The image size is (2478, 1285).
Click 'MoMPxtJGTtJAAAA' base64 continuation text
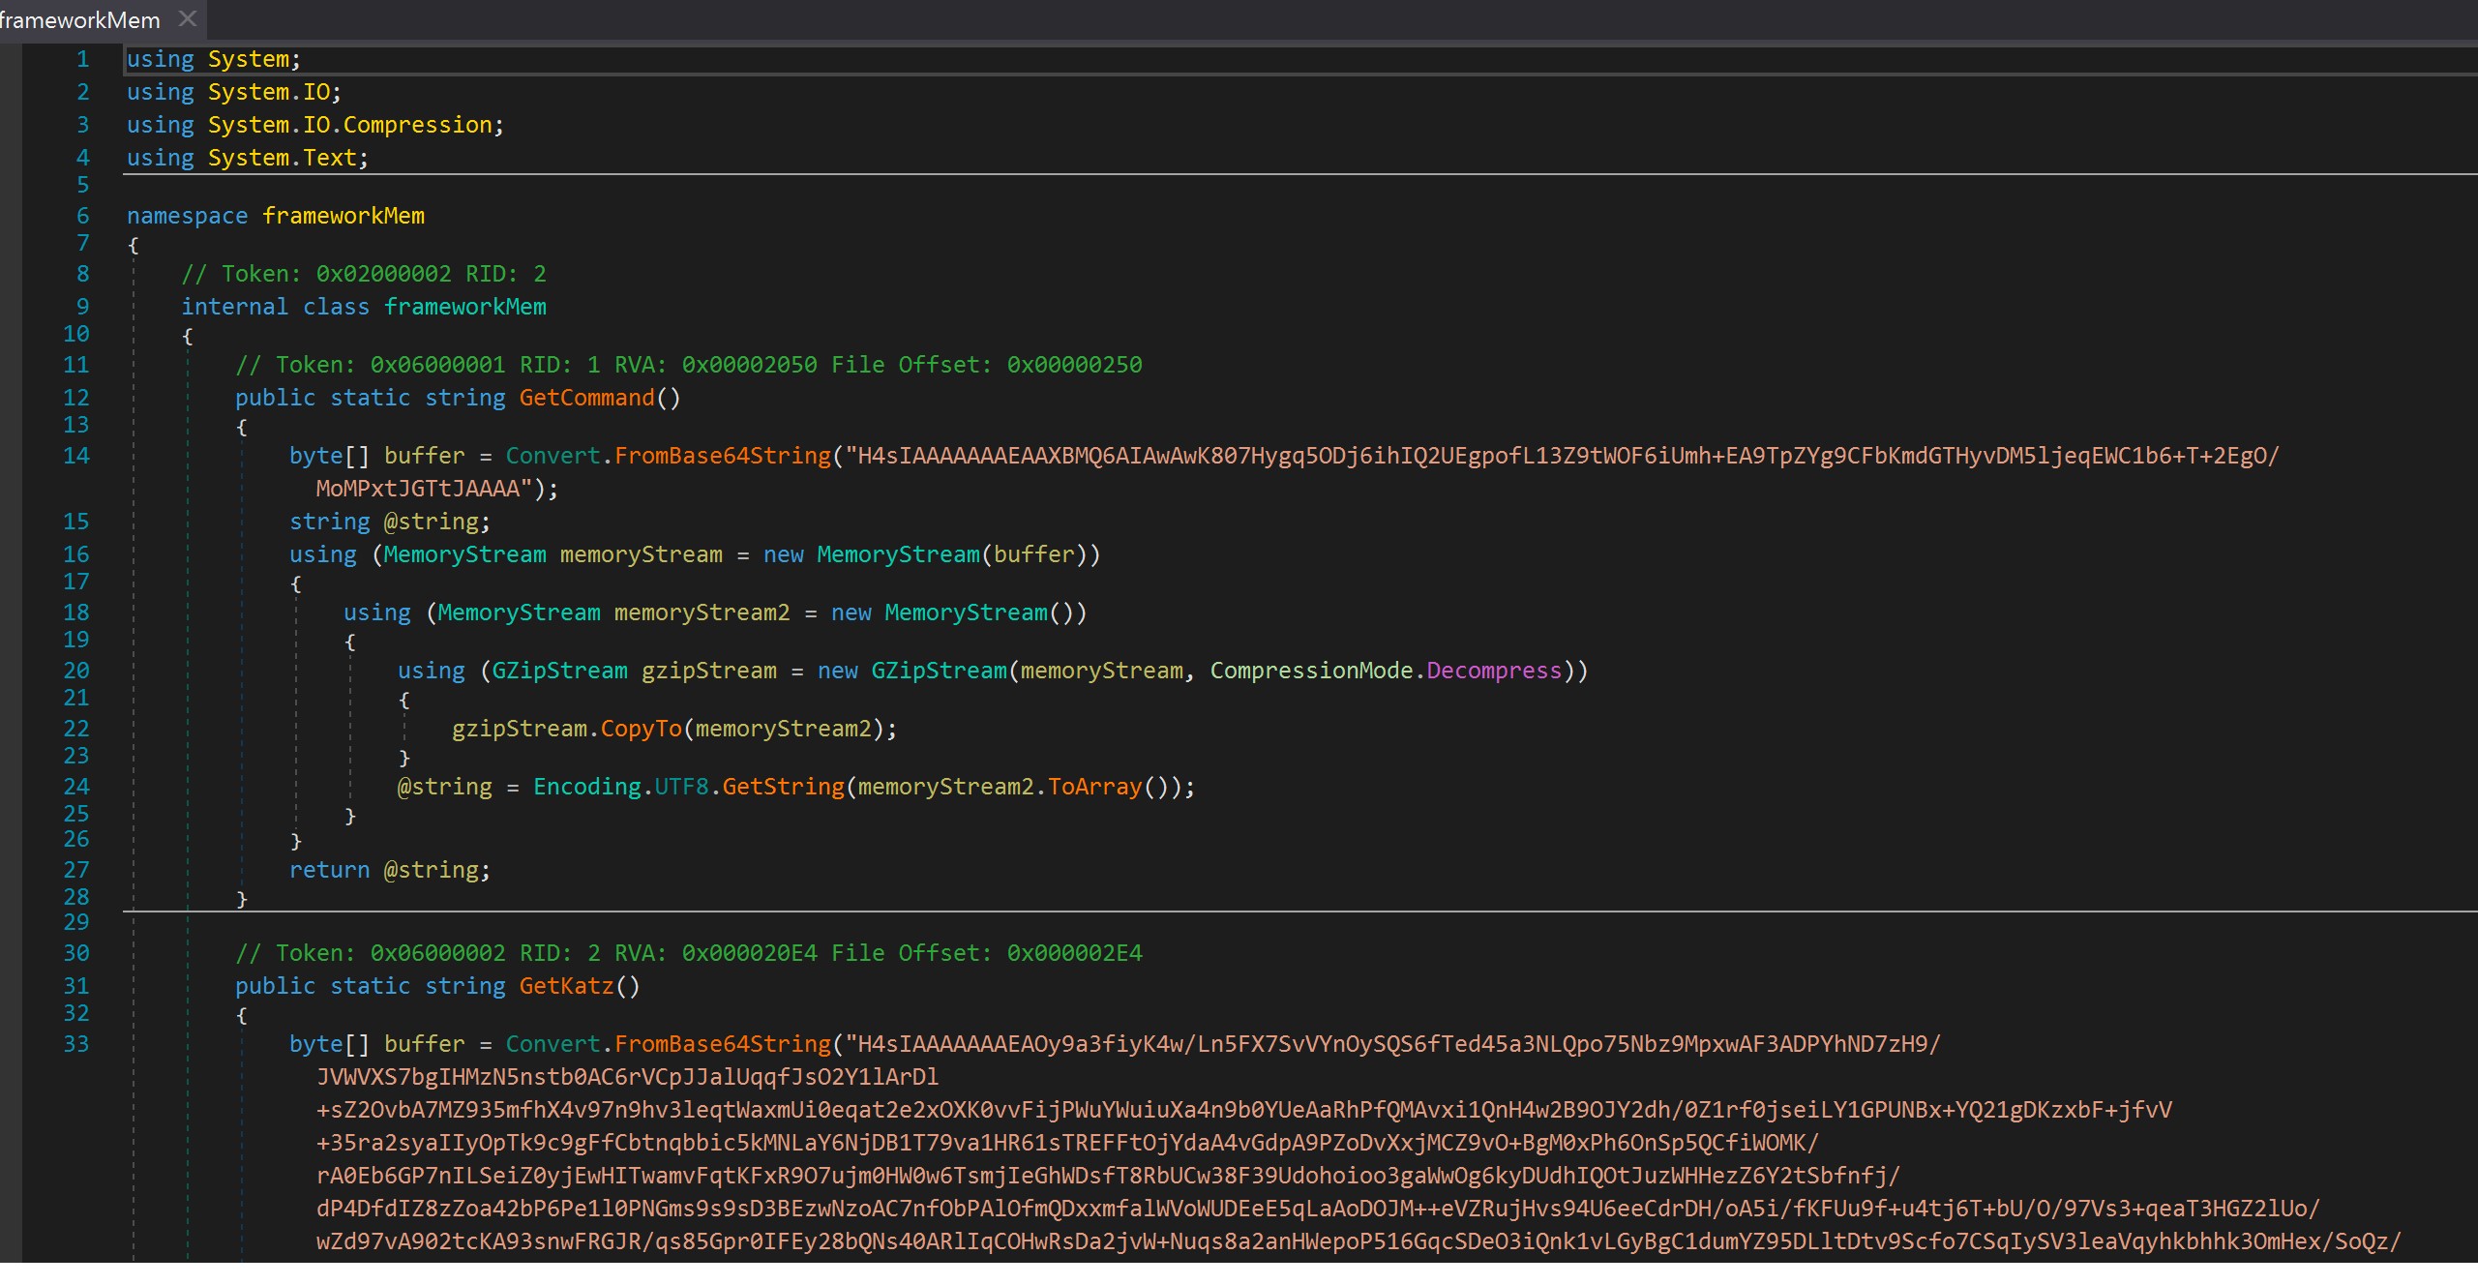click(418, 489)
